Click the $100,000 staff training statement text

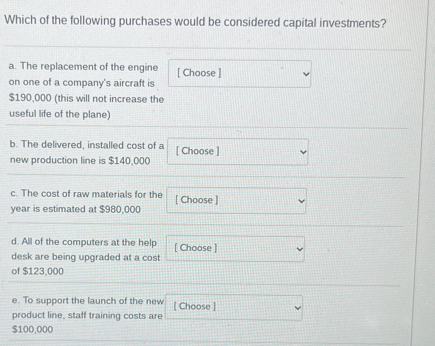[x=82, y=315]
